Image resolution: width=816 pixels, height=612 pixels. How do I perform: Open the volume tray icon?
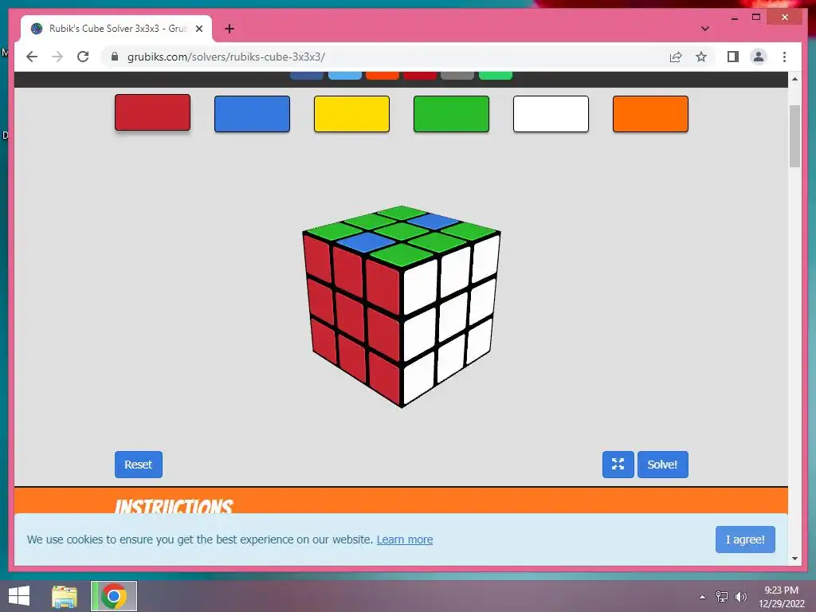pos(740,597)
